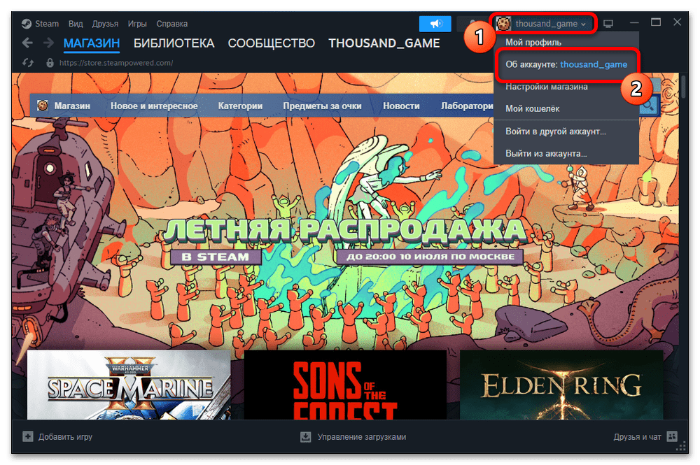Click the Big Picture monitor icon

(608, 24)
